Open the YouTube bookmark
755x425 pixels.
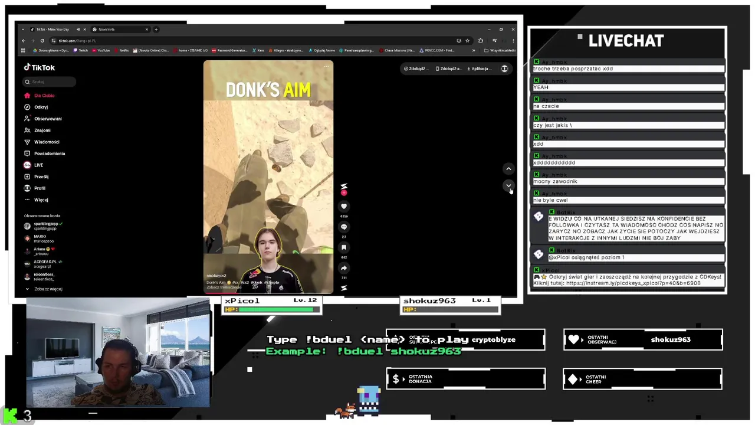click(x=101, y=50)
